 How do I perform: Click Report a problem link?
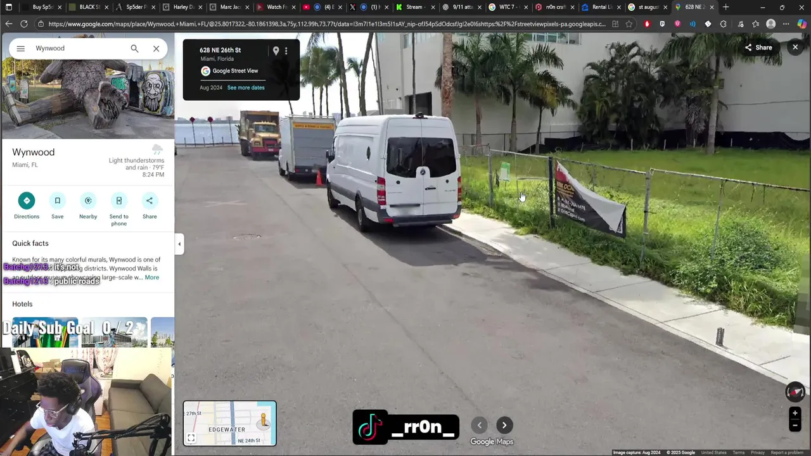[x=787, y=452]
